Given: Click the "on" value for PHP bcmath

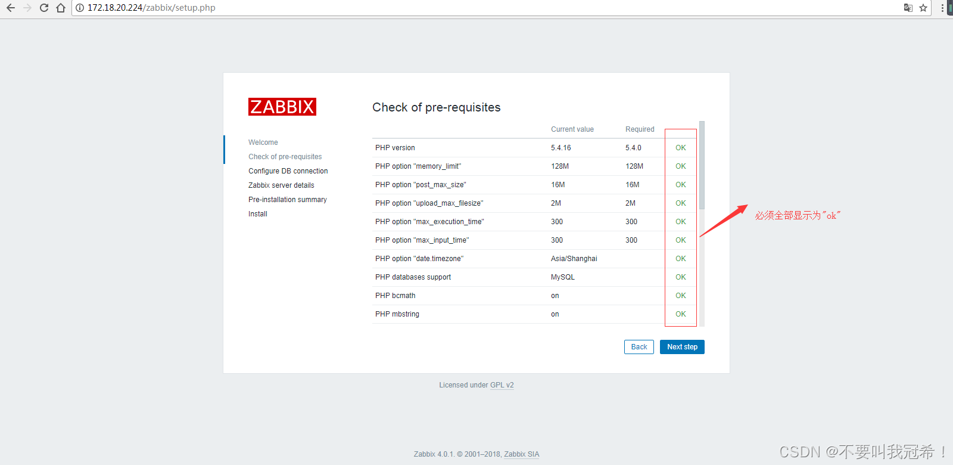Looking at the screenshot, I should click(x=555, y=296).
